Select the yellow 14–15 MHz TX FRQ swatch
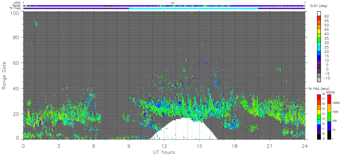This screenshot has height=158, width=343. [319, 112]
